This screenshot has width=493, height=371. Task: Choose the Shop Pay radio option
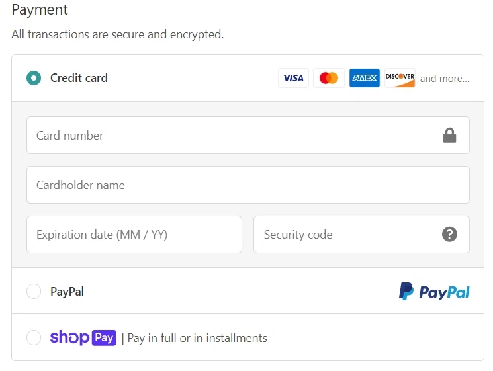click(34, 338)
